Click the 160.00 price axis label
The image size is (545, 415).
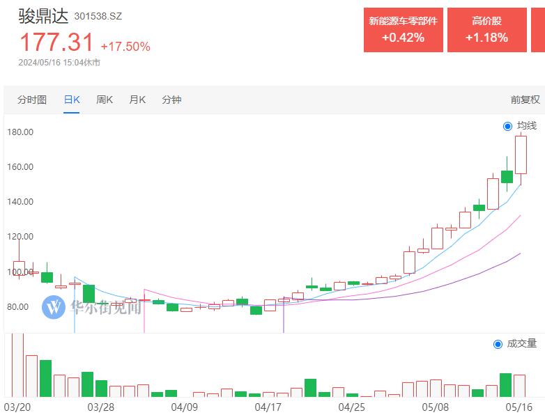click(x=20, y=167)
